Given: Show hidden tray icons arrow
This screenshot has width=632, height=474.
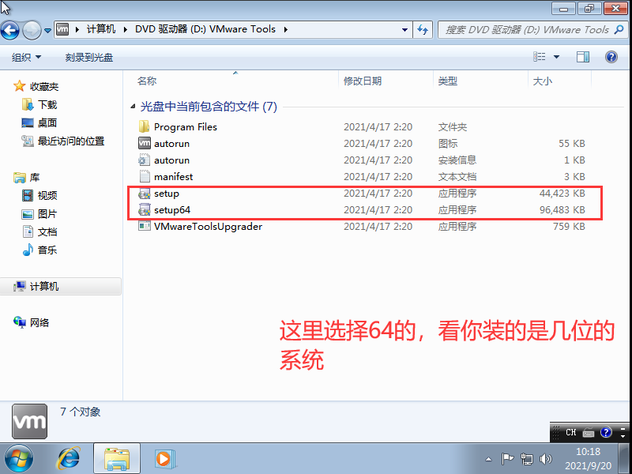Looking at the screenshot, I should (x=488, y=459).
